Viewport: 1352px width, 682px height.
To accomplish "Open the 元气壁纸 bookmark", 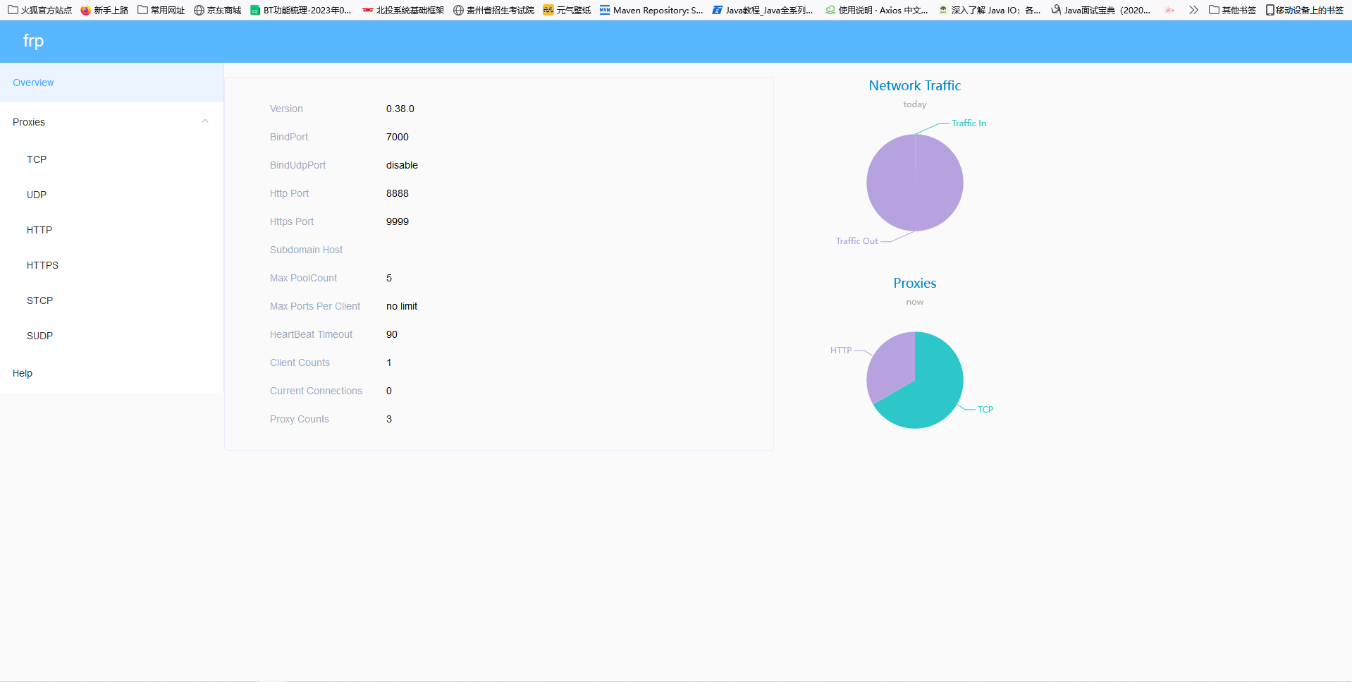I will point(567,10).
